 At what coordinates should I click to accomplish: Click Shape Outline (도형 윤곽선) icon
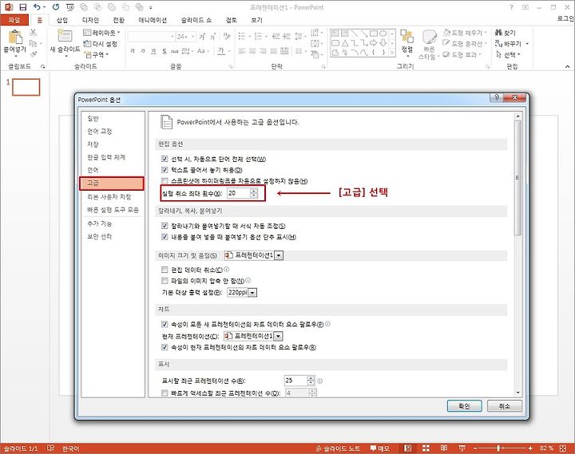coord(446,43)
